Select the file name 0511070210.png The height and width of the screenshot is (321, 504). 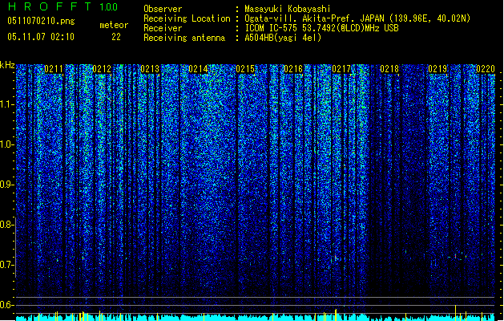click(x=41, y=22)
